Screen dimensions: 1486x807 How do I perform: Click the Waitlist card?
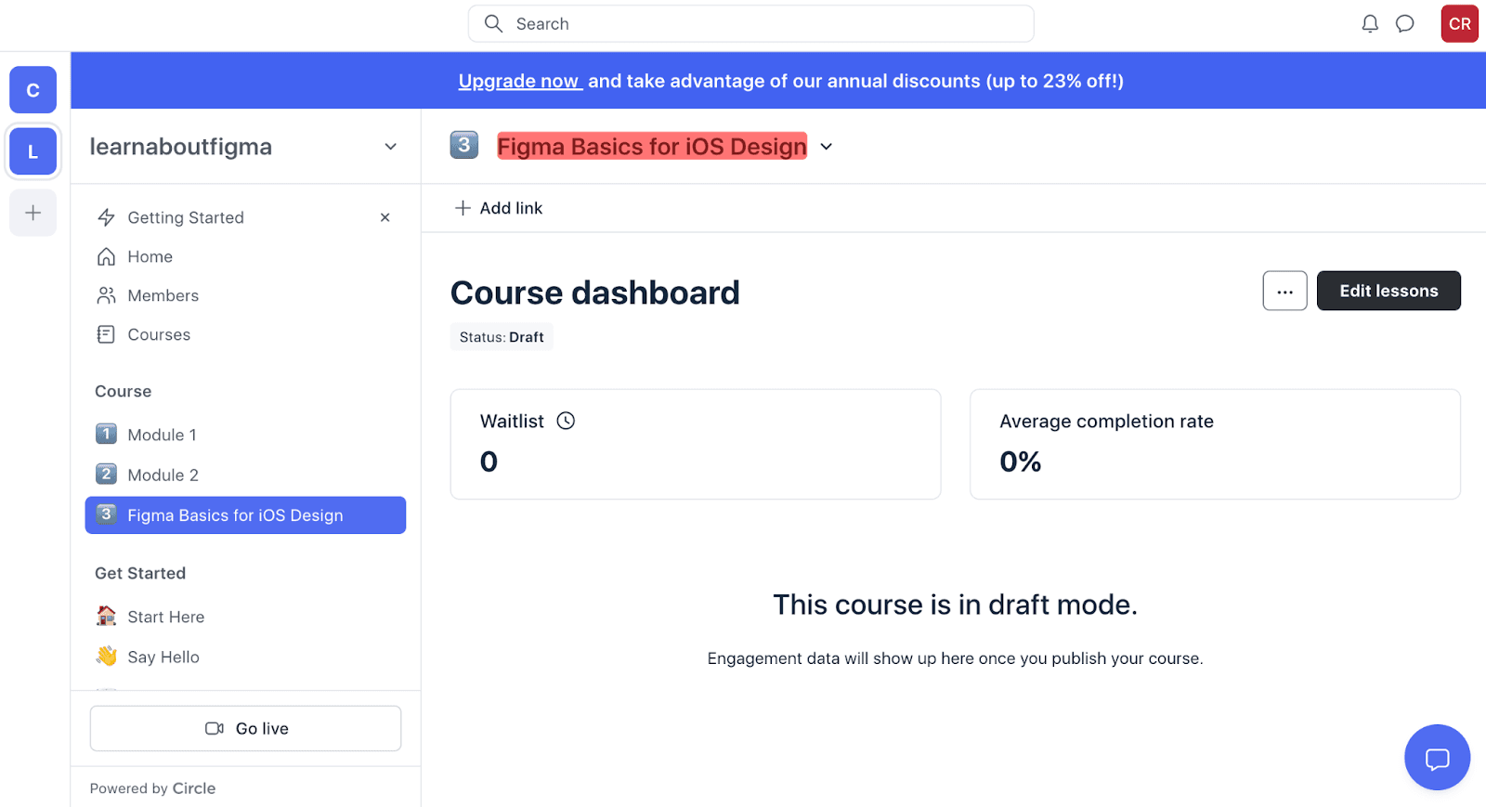pos(696,444)
